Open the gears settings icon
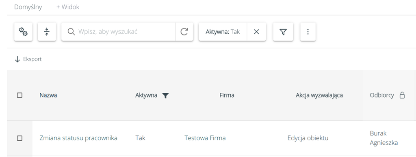Screen dimensions: 416x157 pos(23,32)
